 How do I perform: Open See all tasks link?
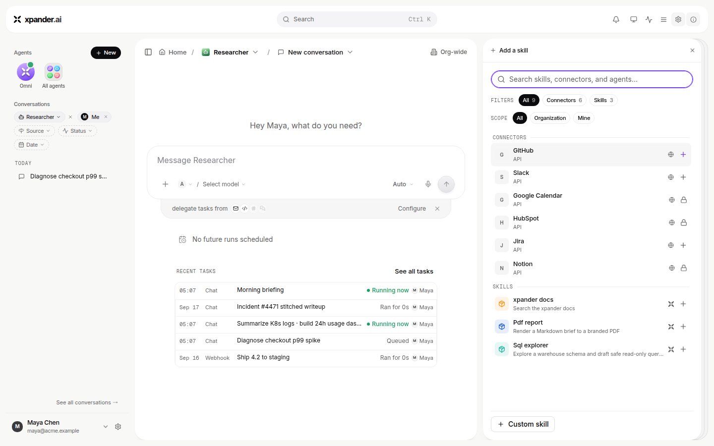(x=414, y=271)
